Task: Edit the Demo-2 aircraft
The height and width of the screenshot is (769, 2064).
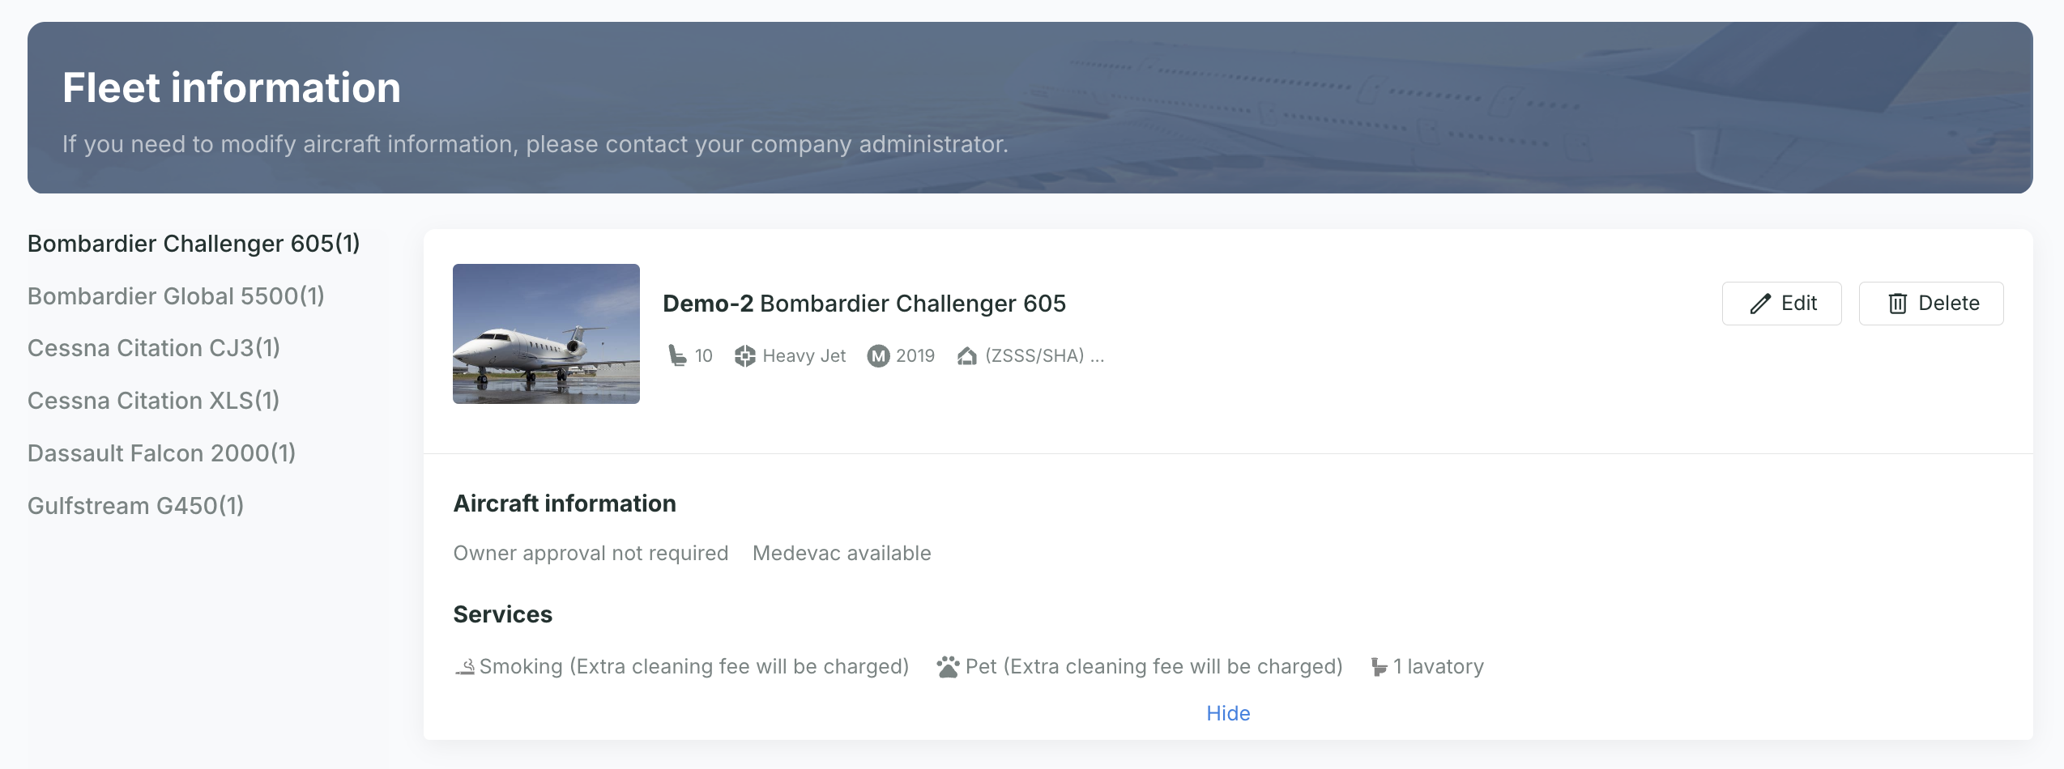Action: tap(1781, 304)
